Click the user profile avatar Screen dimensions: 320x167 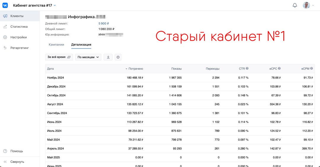[x=306, y=5]
